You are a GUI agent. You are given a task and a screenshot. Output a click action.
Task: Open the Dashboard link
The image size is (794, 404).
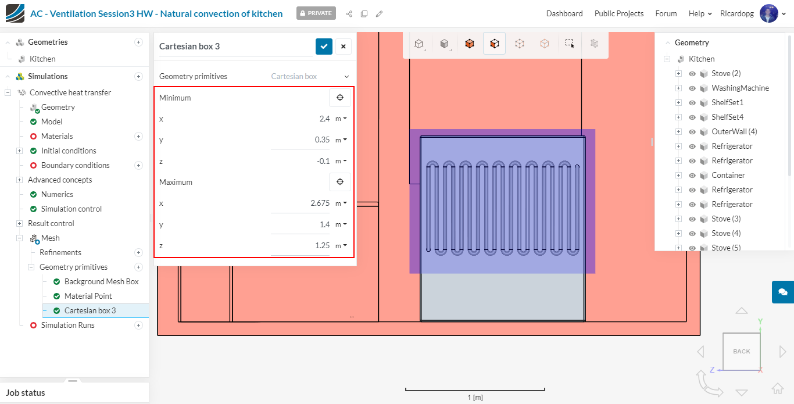564,13
